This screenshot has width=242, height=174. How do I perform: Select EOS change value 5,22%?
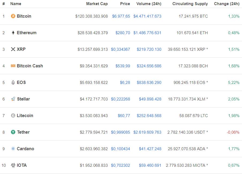[234, 82]
